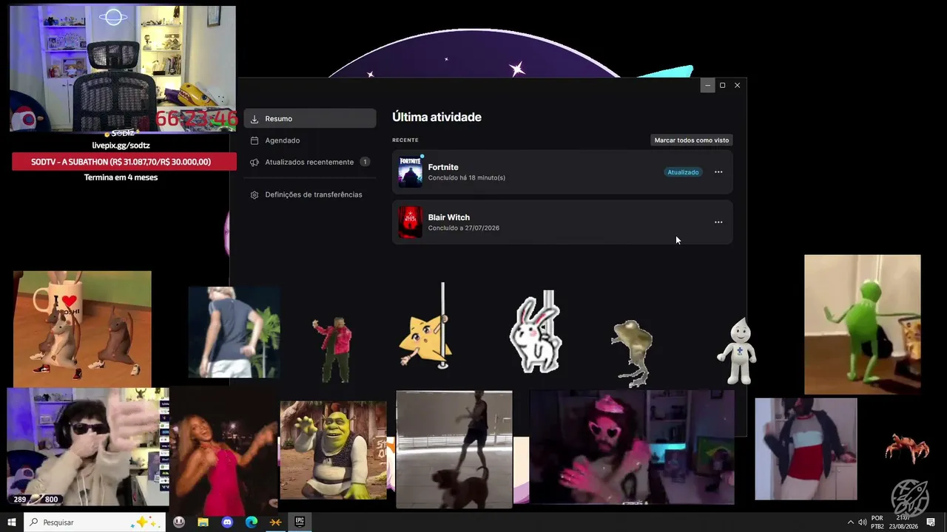Open the Windows notification center icon
This screenshot has width=947, height=532.
click(931, 522)
